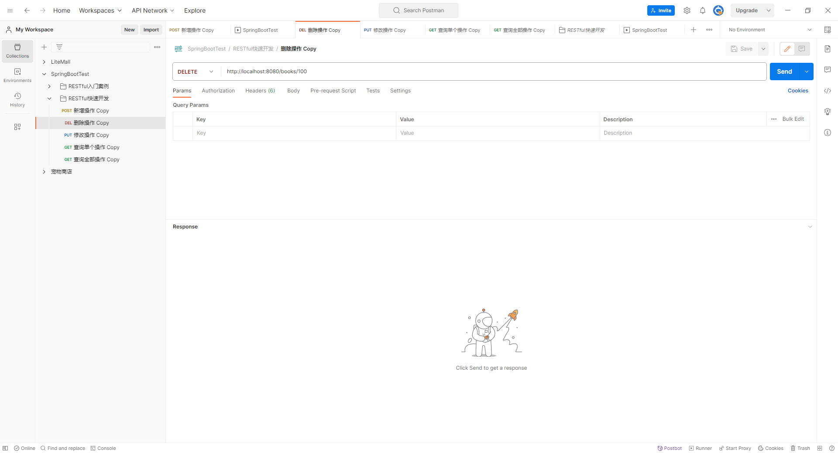Open History in the sidebar
Viewport: 838px width, 453px height.
17,100
